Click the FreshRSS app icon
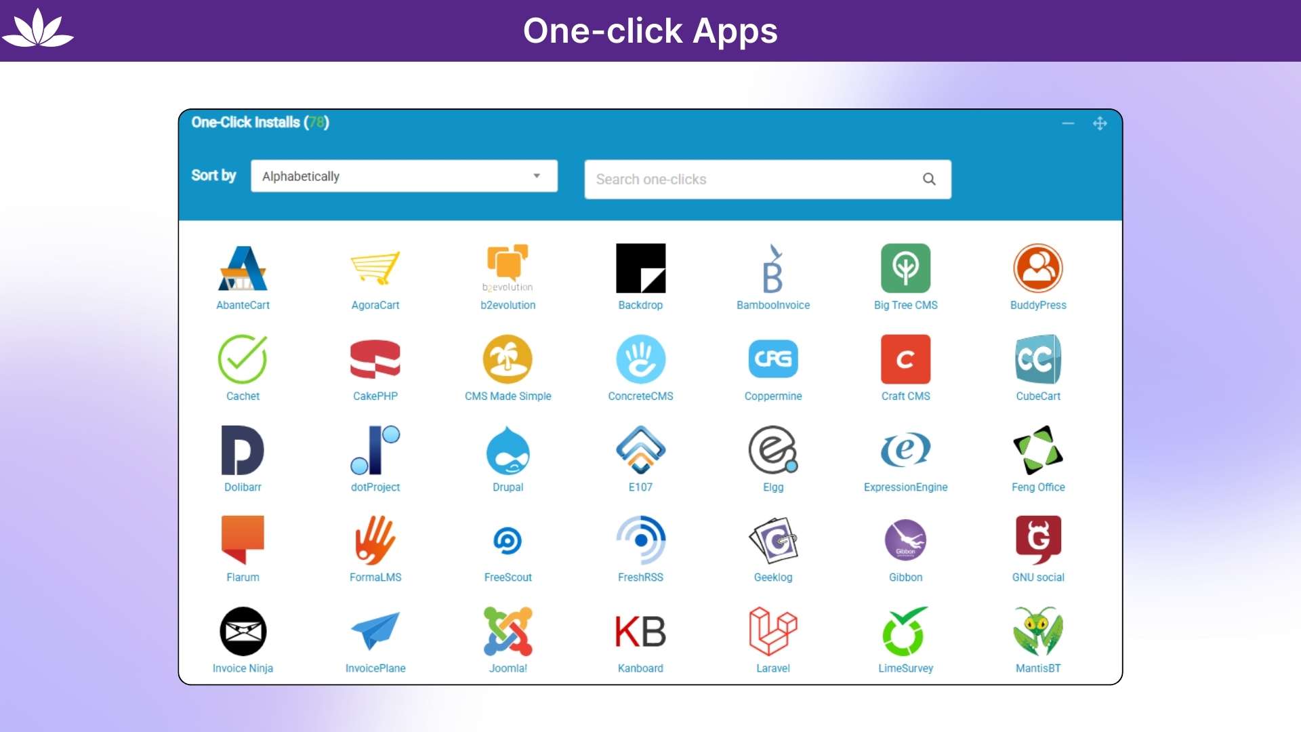The height and width of the screenshot is (732, 1301). tap(640, 540)
